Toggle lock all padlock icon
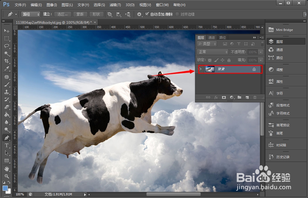 [229, 60]
